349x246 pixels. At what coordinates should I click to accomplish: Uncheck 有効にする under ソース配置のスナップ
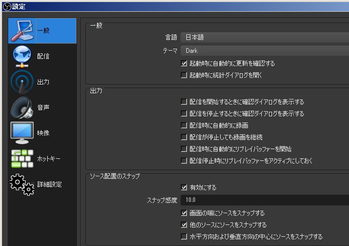[x=184, y=188]
